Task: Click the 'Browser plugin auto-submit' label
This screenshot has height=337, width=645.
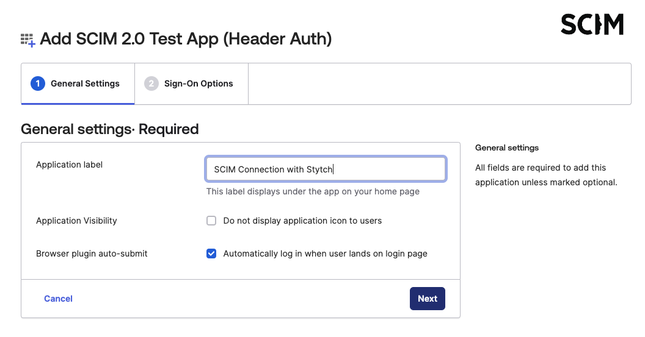Action: pyautogui.click(x=92, y=254)
